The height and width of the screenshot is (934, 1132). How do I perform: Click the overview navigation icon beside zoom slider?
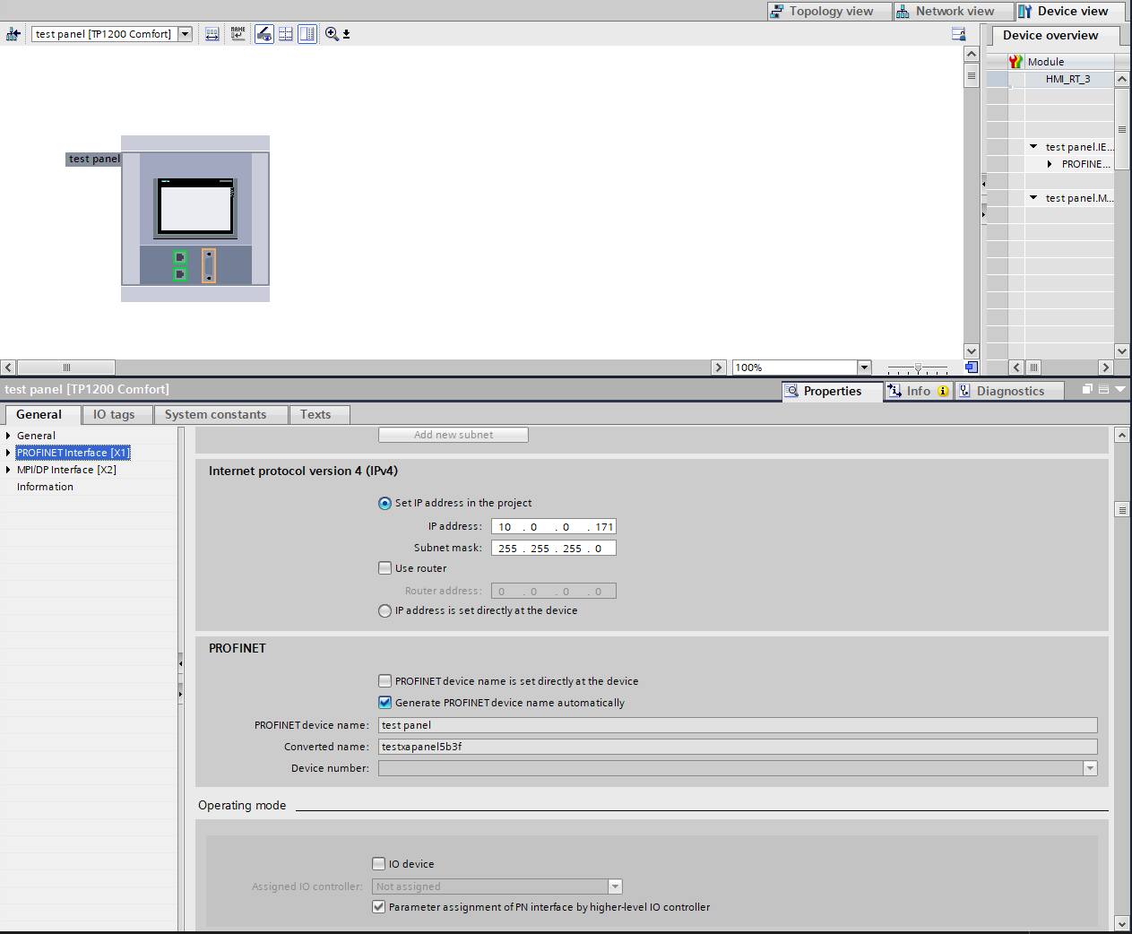coord(971,368)
